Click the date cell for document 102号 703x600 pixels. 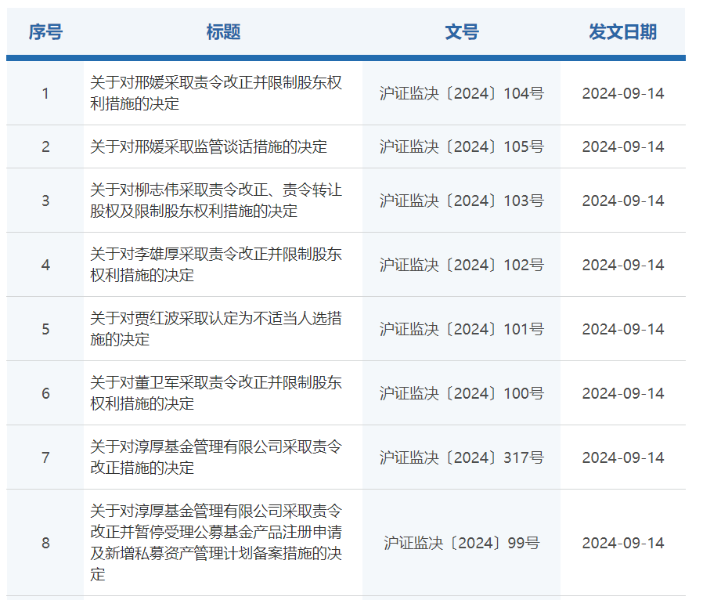pos(622,265)
